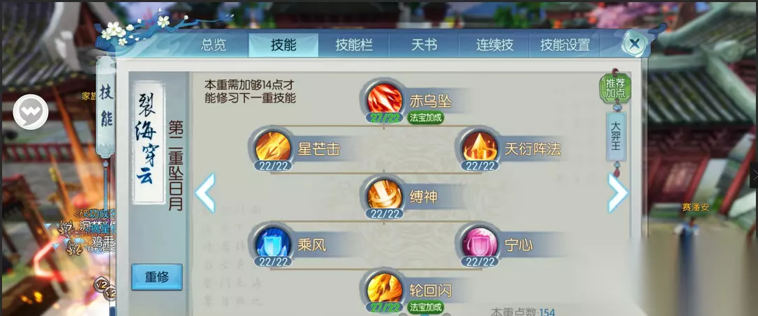
Task: Go to previous skill tier arrow
Action: click(x=205, y=193)
